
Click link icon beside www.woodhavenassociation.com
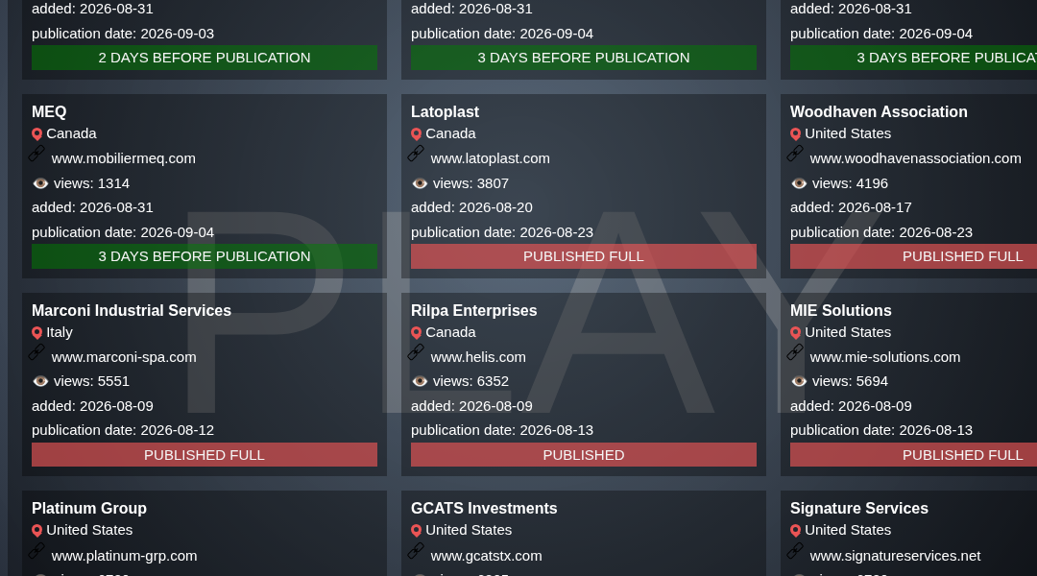pos(796,154)
